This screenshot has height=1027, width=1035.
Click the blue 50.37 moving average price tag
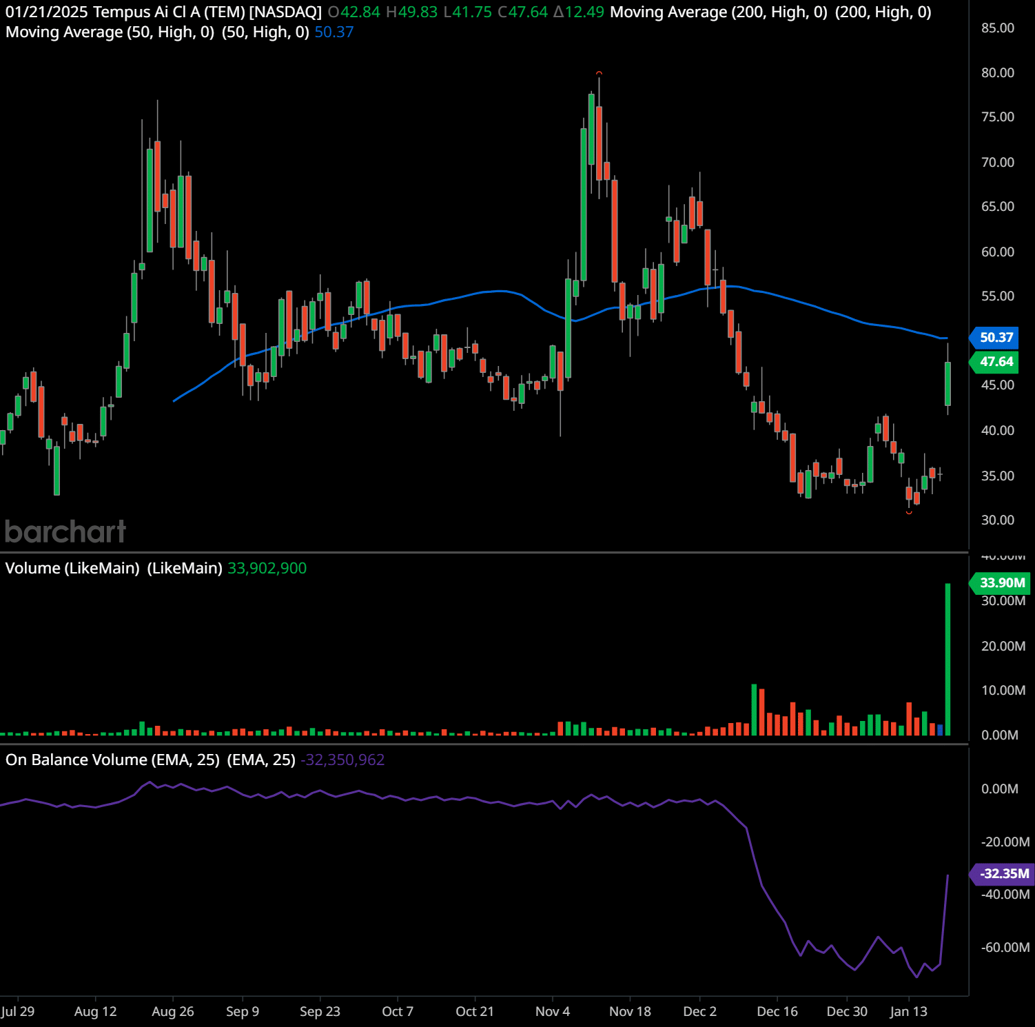994,338
